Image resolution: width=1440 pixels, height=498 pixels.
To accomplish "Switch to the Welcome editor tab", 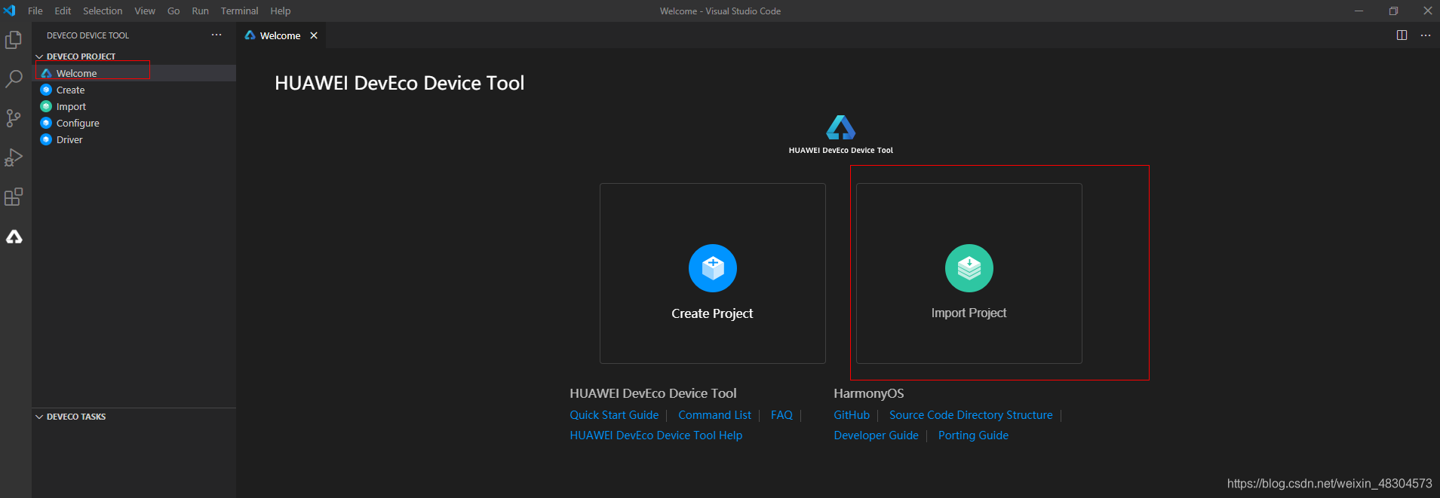I will (280, 35).
